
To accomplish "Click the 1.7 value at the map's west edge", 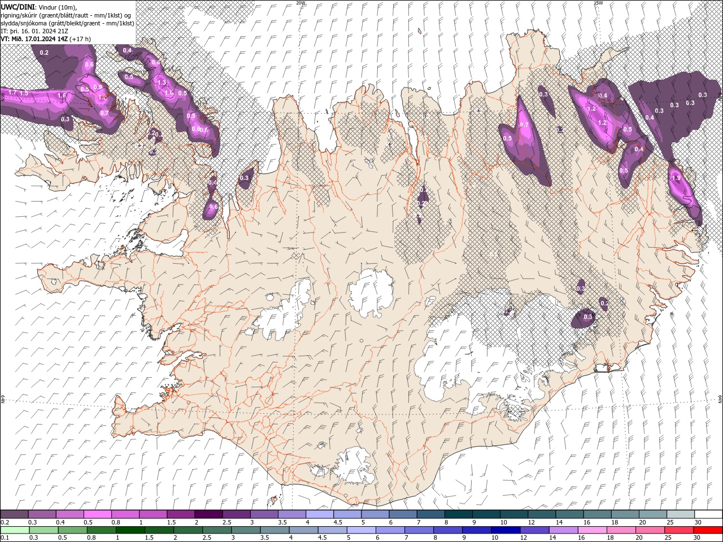I will [12, 92].
